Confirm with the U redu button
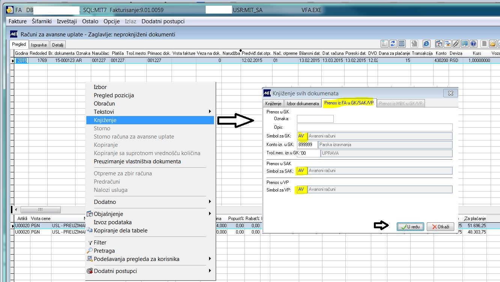The height and width of the screenshot is (282, 500). [x=410, y=227]
